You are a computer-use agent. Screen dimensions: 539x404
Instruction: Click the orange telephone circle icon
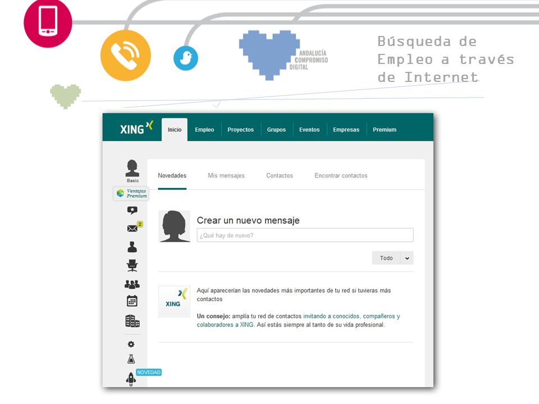click(x=125, y=56)
